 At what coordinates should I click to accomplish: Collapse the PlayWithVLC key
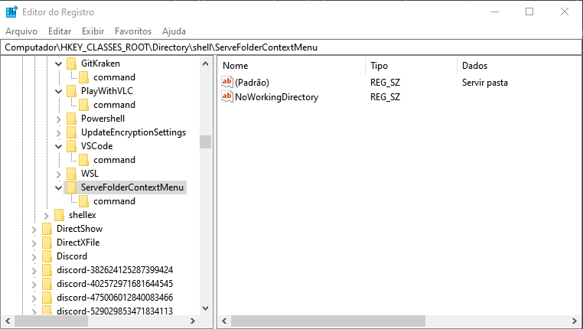[58, 92]
